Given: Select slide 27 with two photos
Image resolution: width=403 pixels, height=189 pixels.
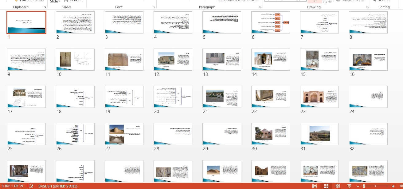Looking at the screenshot, I should tap(124, 134).
